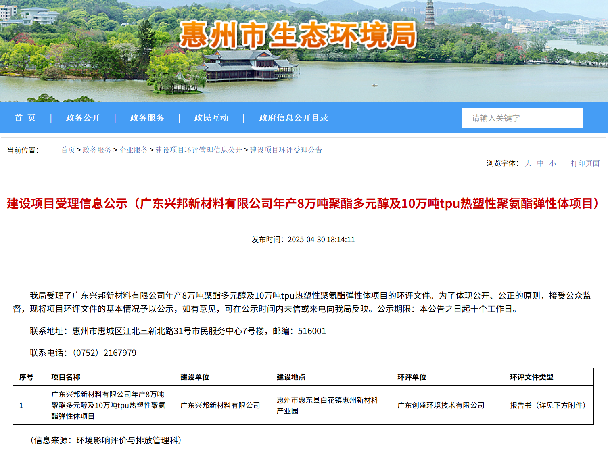
Task: Set browsing font size to 小
Action: pos(552,163)
